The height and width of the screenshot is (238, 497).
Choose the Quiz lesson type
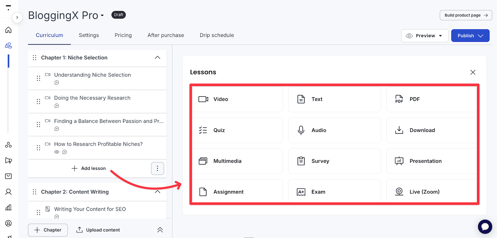[237, 130]
